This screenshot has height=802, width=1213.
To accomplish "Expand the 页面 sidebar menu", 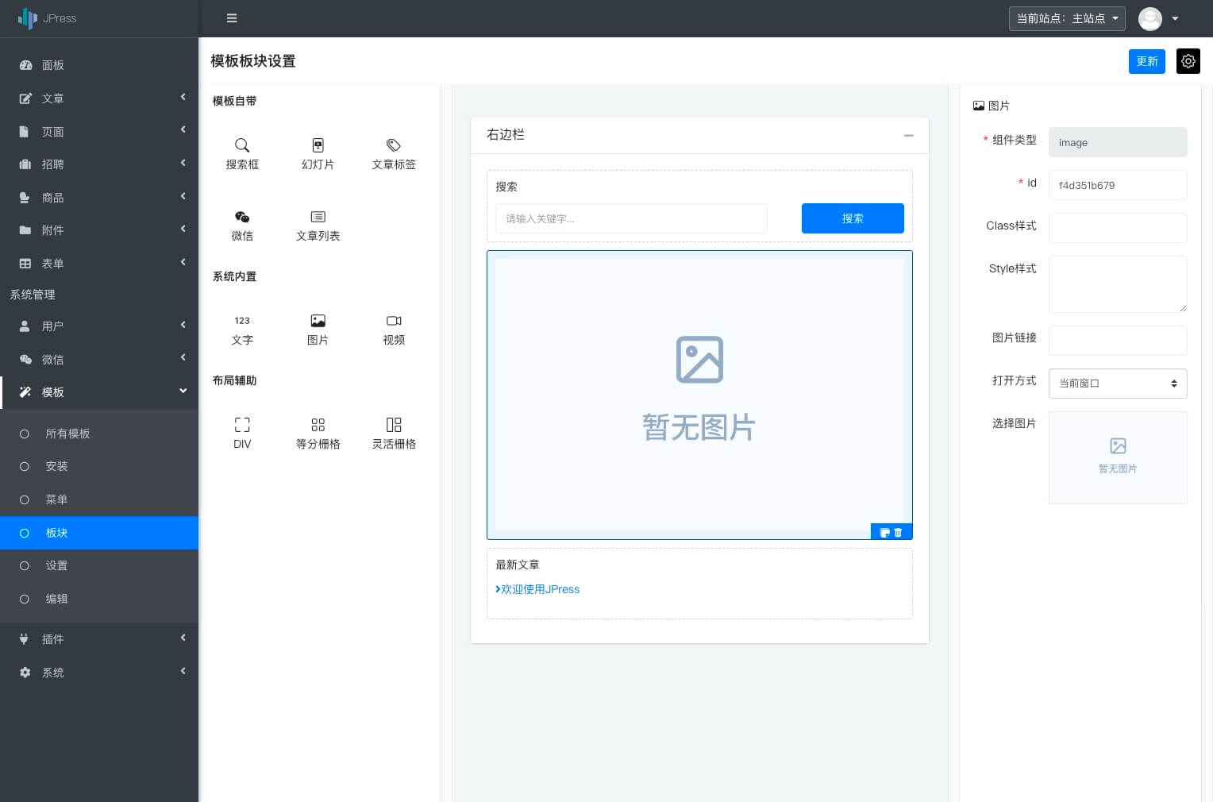I will (x=99, y=132).
